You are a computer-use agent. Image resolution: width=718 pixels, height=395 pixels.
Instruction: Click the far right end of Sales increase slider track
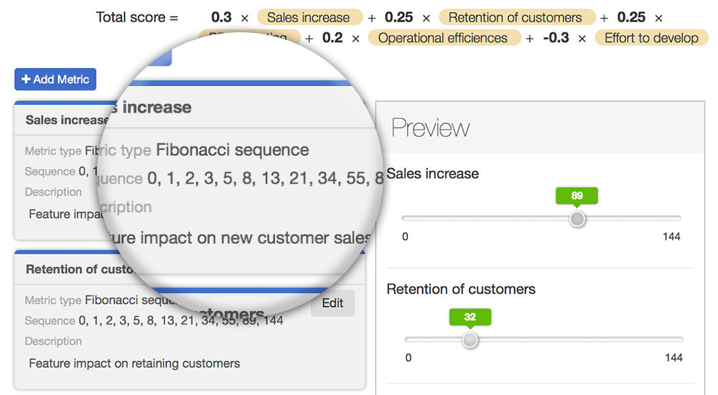pyautogui.click(x=679, y=219)
